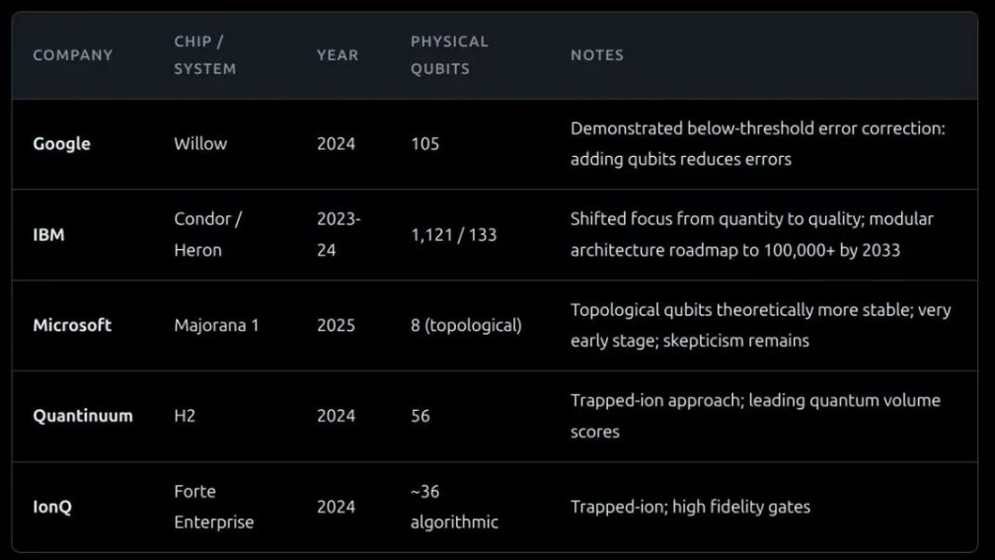Click the NOTES column header
This screenshot has height=560, width=995.
(597, 55)
